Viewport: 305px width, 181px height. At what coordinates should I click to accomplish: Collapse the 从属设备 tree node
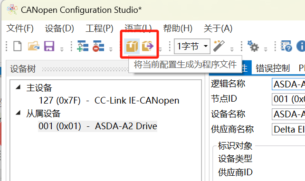[18, 113]
